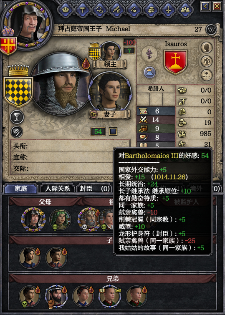
Task: Click the hammer laws icon in top bar
Action: (82, 10)
